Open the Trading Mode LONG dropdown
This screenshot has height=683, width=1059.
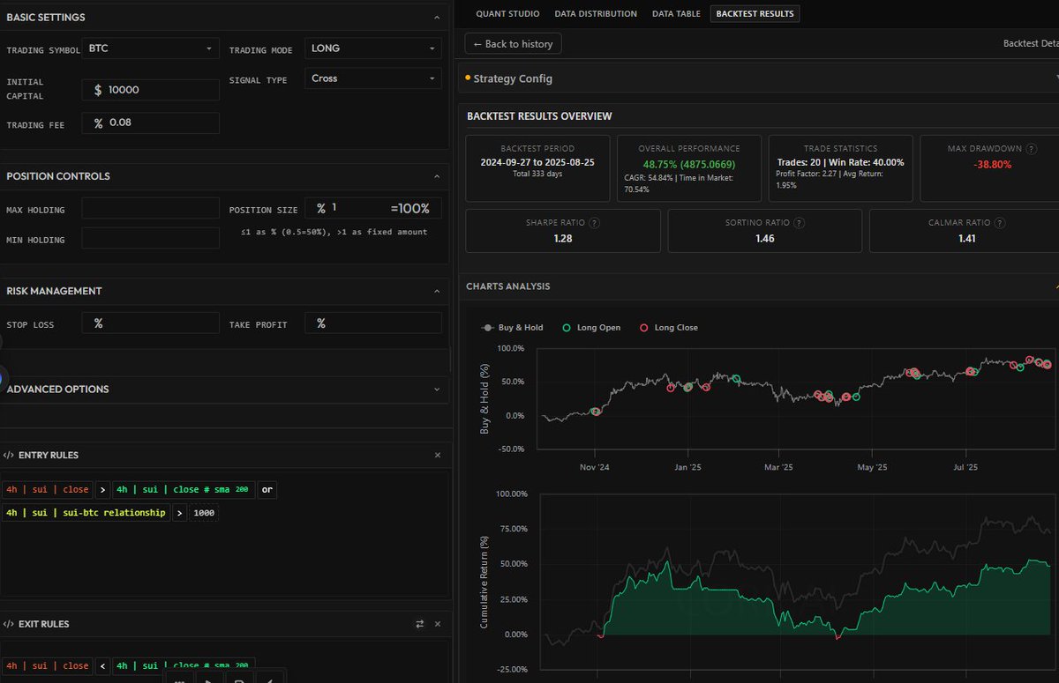click(x=373, y=48)
